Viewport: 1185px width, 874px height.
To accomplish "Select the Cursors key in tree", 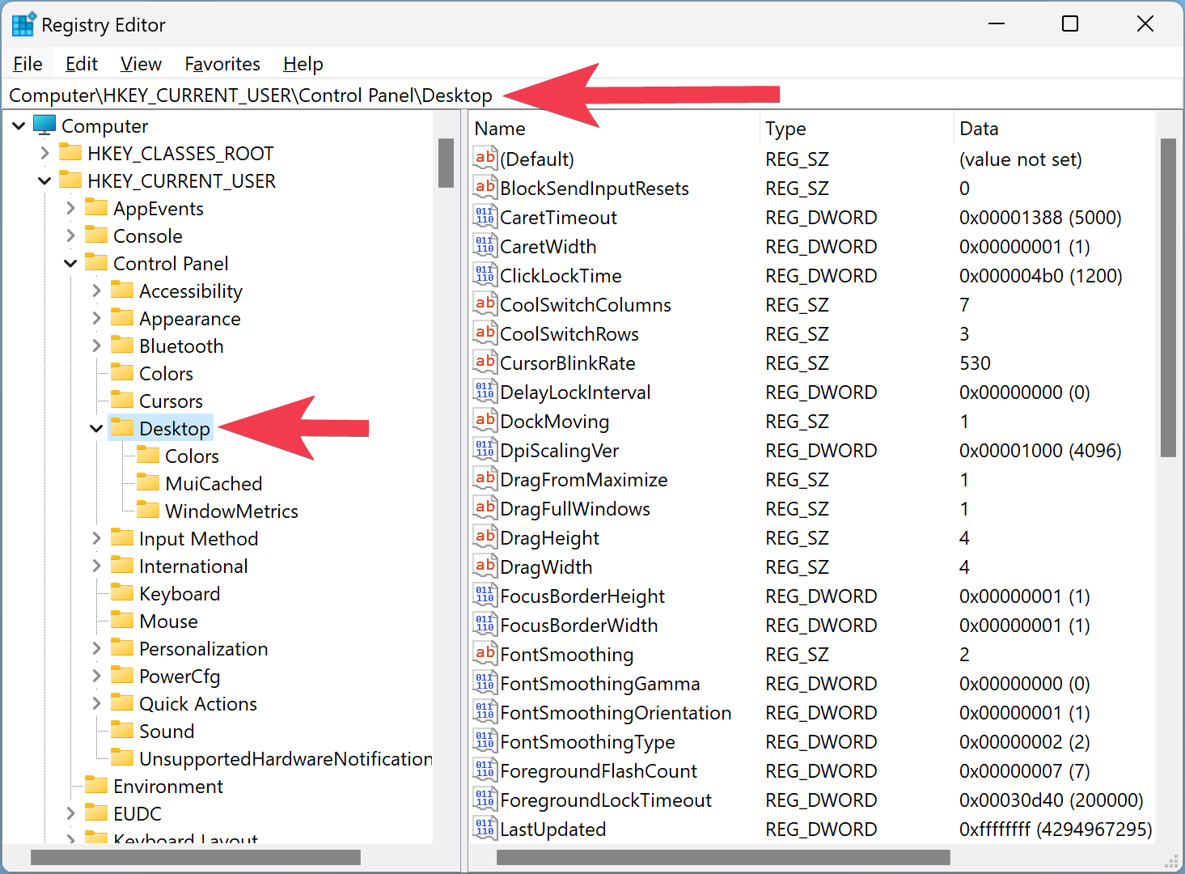I will [x=171, y=401].
